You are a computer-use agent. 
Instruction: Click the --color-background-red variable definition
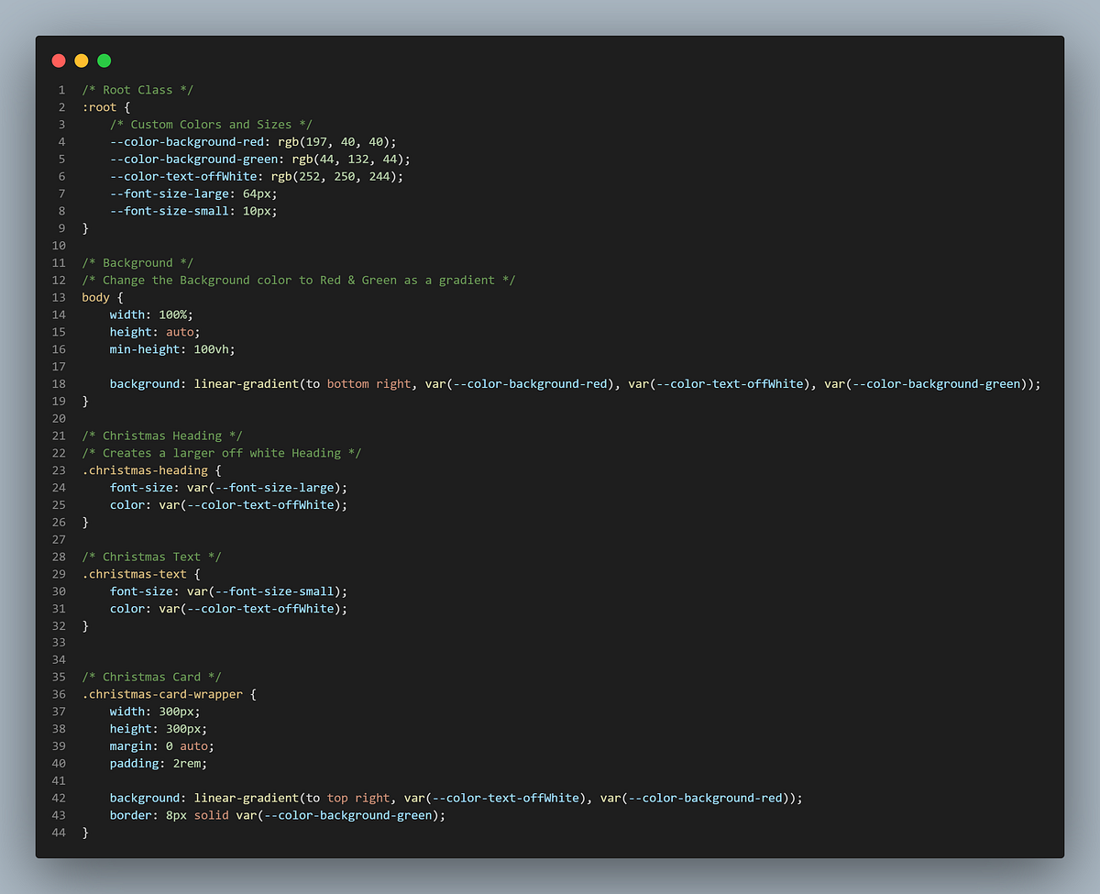[188, 141]
